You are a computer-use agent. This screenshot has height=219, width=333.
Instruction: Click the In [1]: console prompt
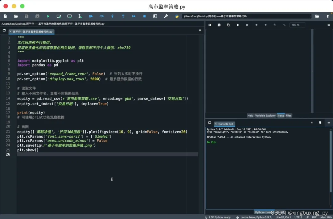click(x=211, y=142)
